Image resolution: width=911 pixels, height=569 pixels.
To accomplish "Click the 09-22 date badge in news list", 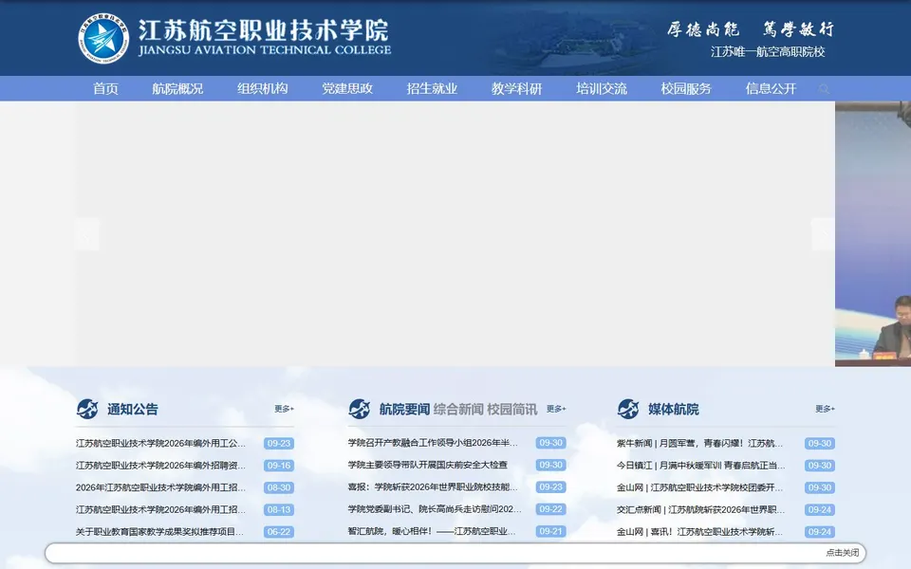I will tap(550, 508).
